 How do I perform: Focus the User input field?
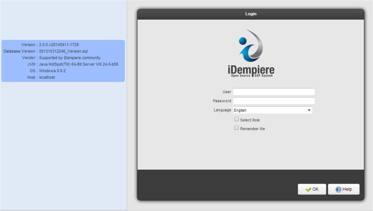(274, 92)
